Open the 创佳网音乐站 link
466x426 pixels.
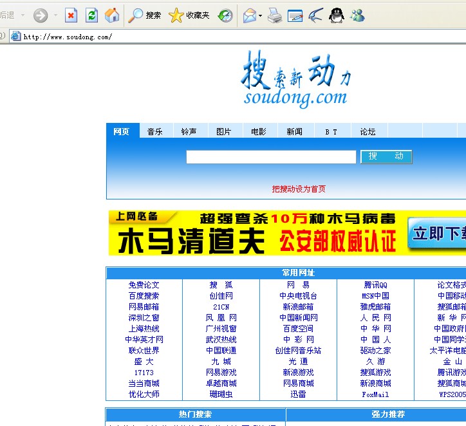click(299, 351)
